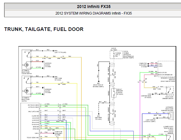Viewport: 181px width, 140px height.
Task: Click '(LEFT "C" PILLAR)' ground location text
Action: point(60,52)
